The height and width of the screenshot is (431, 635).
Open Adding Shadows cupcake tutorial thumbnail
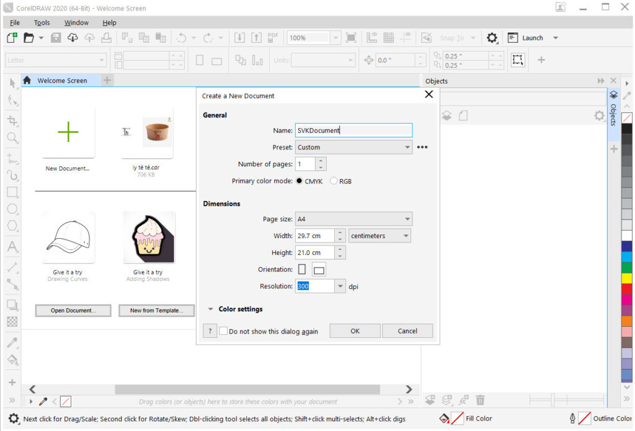149,238
